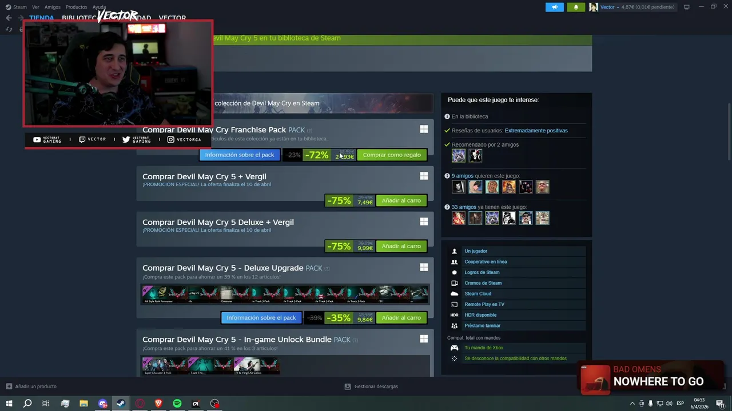
Task: Open the green notifications bell
Action: (576, 7)
